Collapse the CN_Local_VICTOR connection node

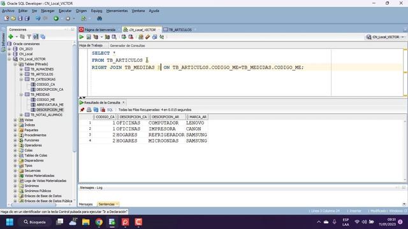pyautogui.click(x=10, y=59)
